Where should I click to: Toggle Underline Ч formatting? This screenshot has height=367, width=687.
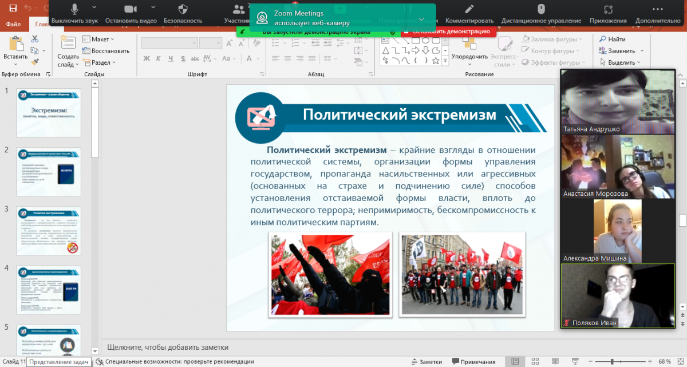click(170, 58)
